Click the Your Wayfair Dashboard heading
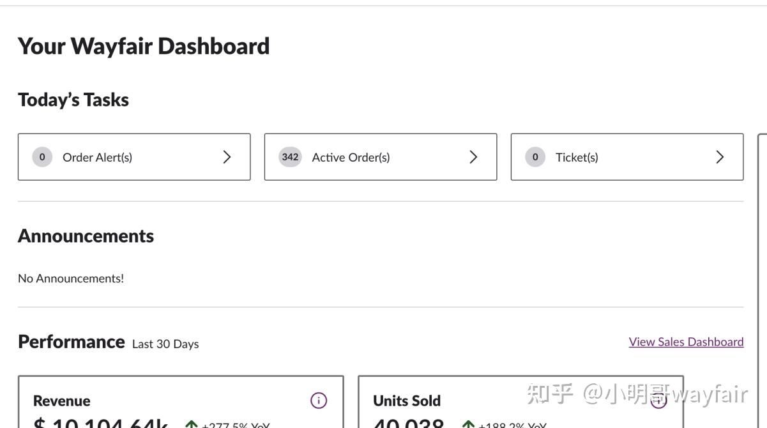767x428 pixels. click(144, 46)
